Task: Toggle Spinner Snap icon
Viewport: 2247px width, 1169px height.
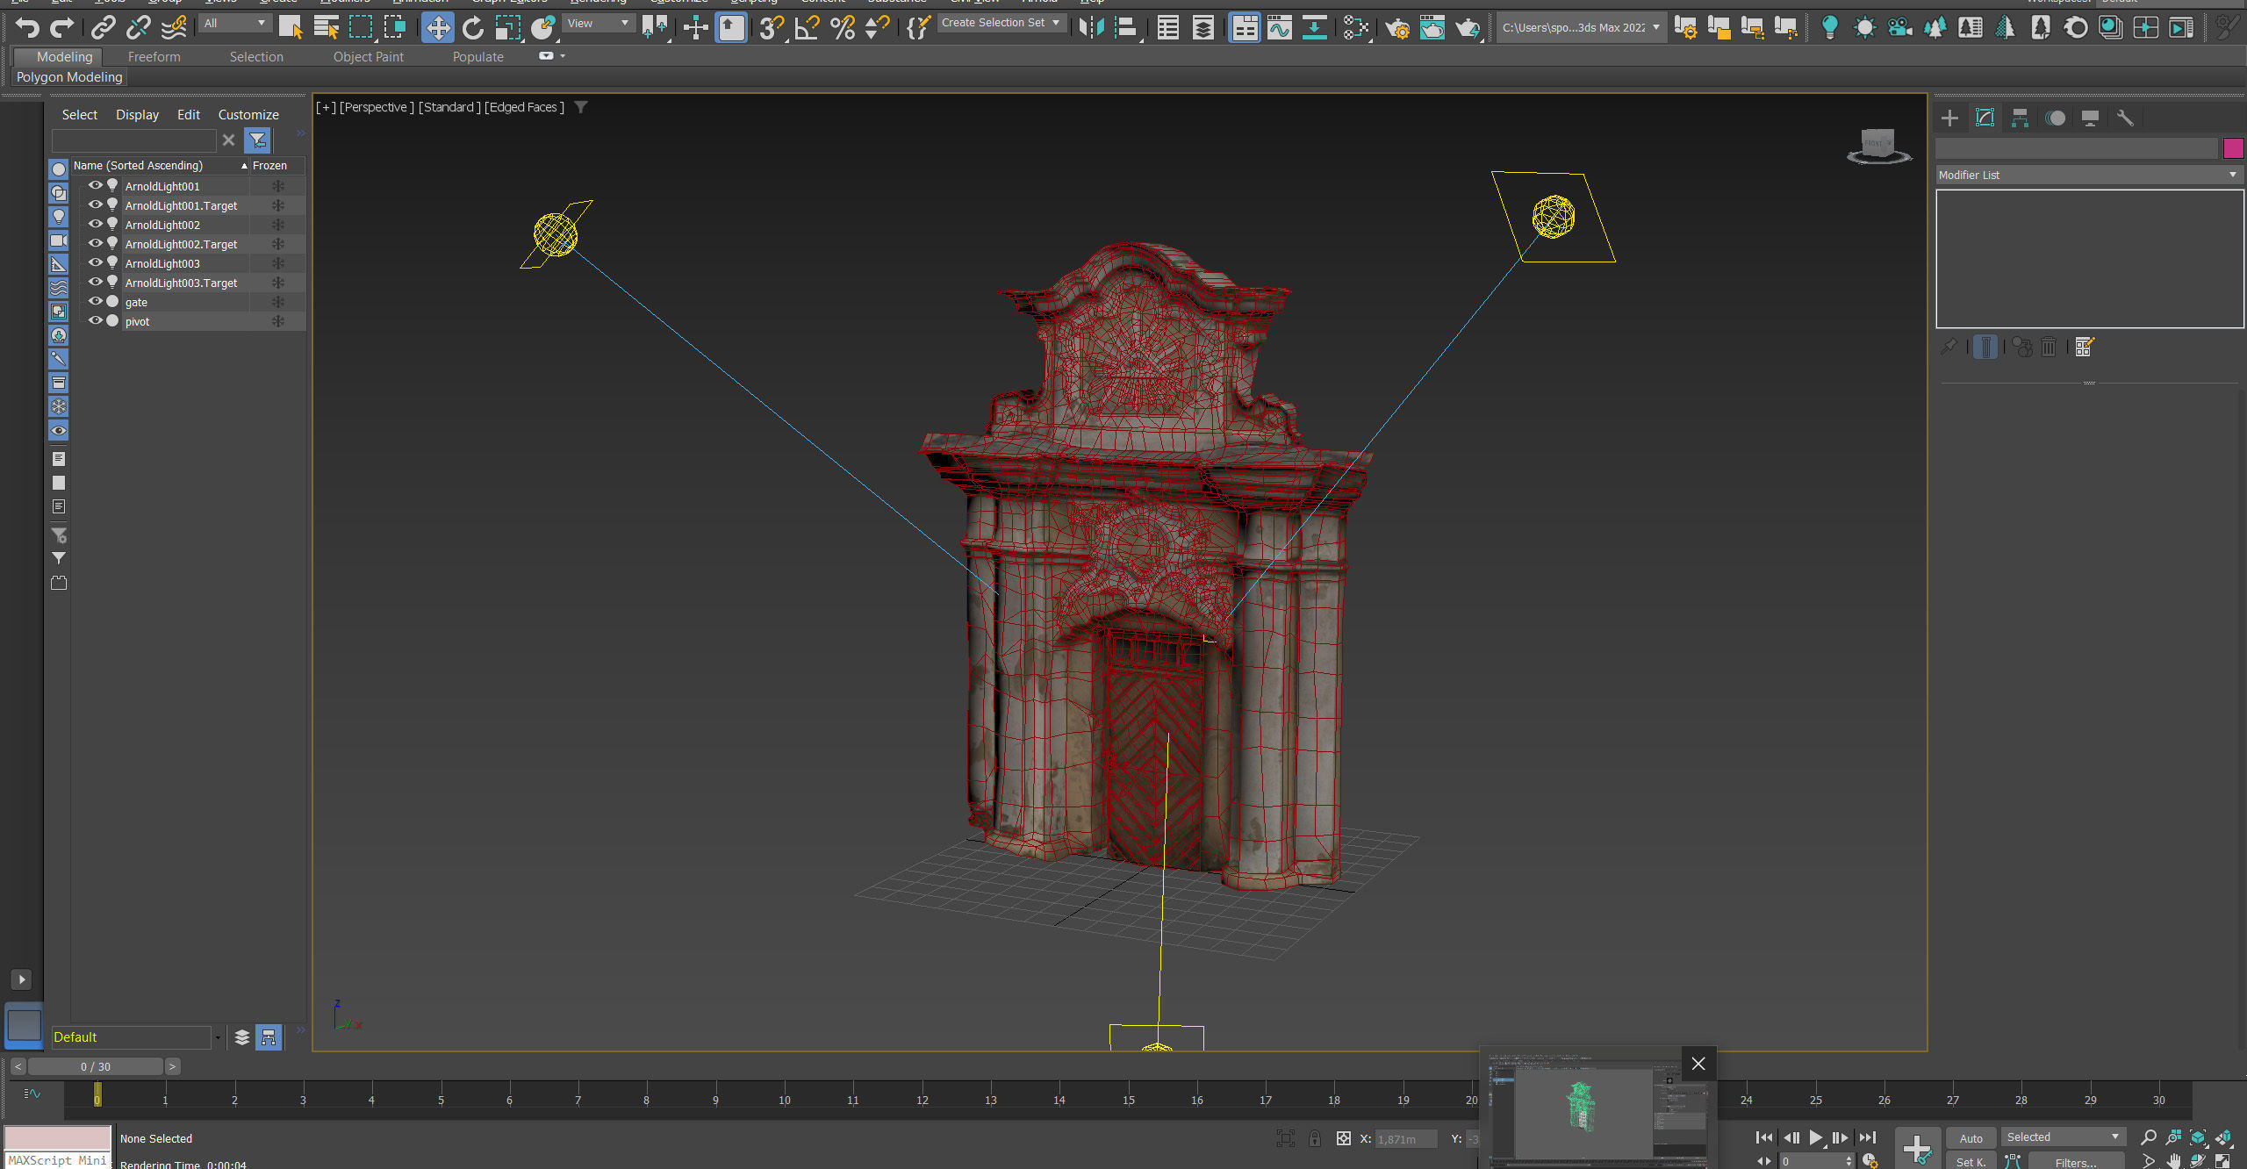Action: (x=877, y=28)
